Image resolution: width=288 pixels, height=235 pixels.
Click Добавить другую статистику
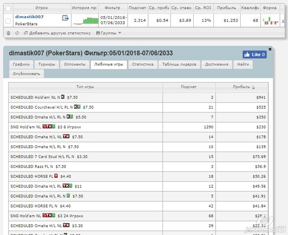click(57, 33)
